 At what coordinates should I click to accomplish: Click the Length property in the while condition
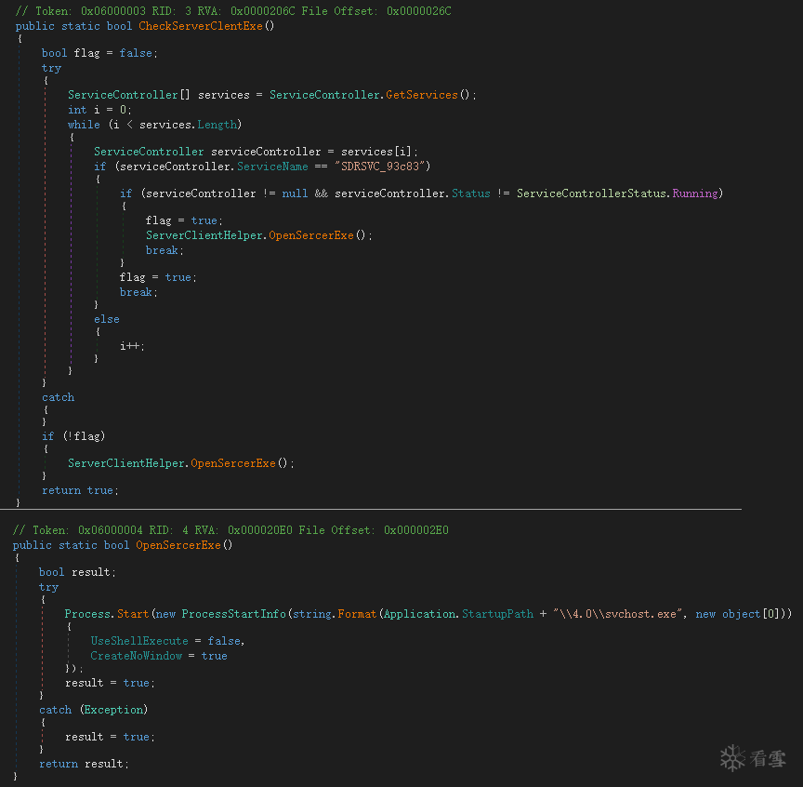point(217,125)
